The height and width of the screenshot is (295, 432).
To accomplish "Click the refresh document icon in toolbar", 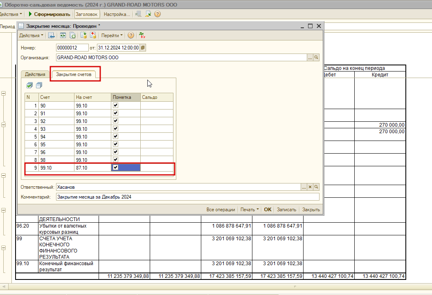I will [x=63, y=35].
